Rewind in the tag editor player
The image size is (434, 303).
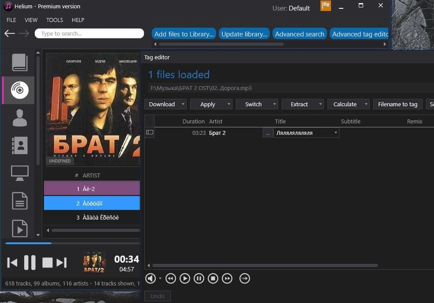pyautogui.click(x=171, y=278)
